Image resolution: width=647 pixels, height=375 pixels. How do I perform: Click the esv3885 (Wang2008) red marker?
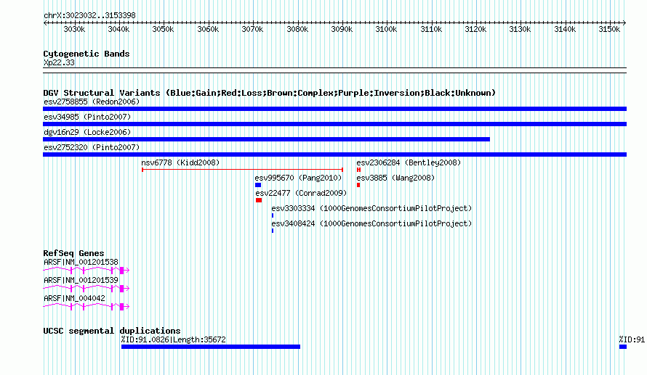(x=358, y=185)
